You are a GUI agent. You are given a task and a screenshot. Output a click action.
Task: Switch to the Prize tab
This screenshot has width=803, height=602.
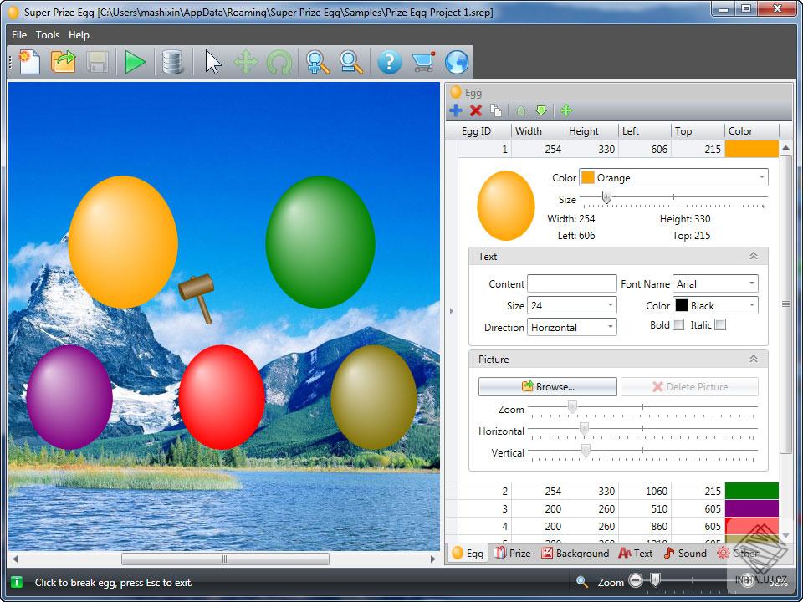click(x=512, y=553)
